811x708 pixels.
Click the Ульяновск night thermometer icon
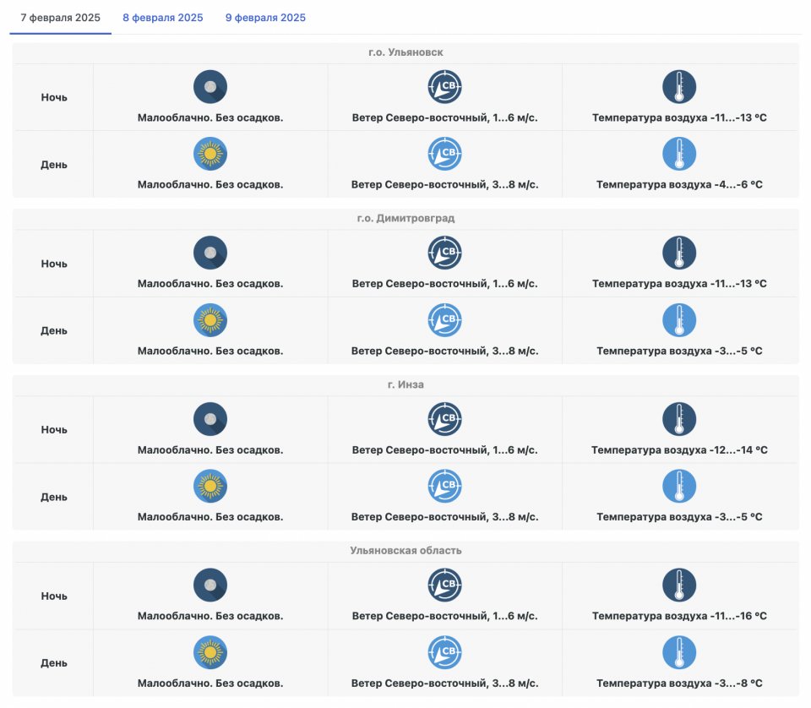click(x=679, y=87)
